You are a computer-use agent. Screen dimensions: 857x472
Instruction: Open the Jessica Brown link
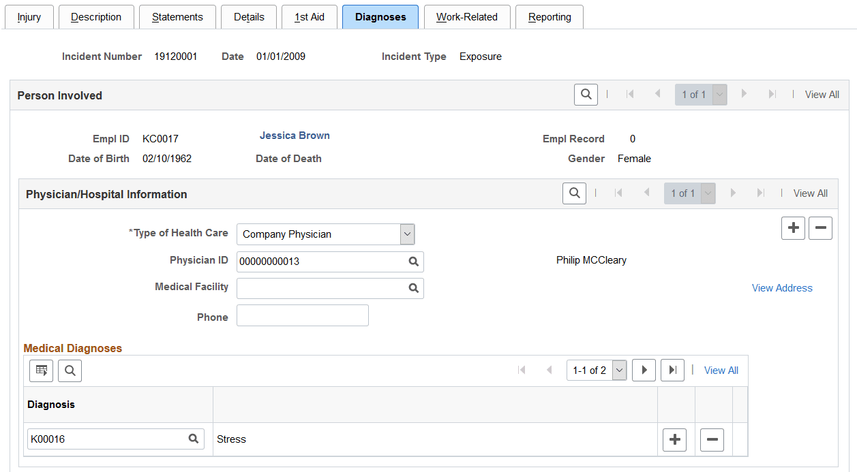point(295,135)
